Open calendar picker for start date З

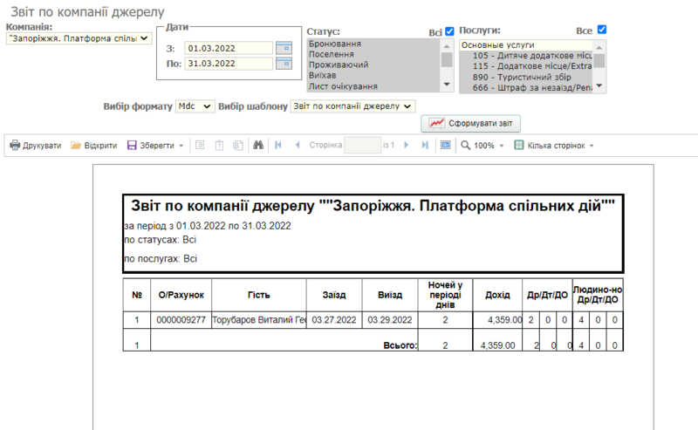point(284,48)
